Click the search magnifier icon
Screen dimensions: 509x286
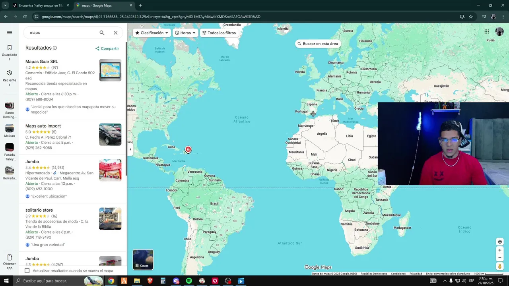click(x=102, y=33)
